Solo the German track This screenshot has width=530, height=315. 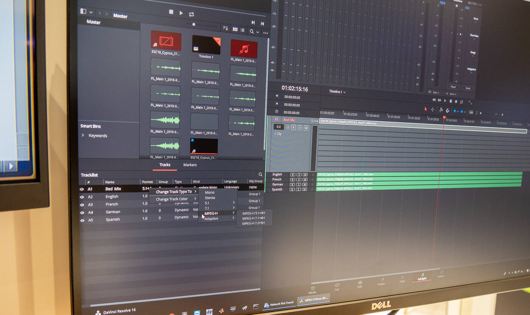pos(299,184)
